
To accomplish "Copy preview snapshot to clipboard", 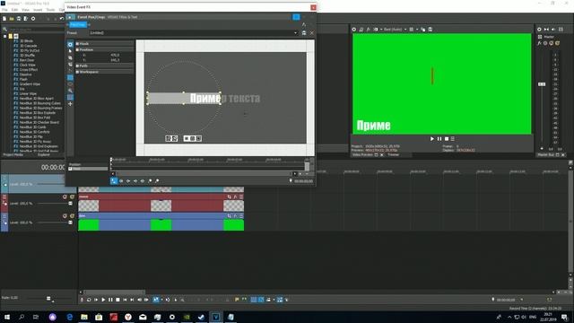I will click(x=423, y=30).
